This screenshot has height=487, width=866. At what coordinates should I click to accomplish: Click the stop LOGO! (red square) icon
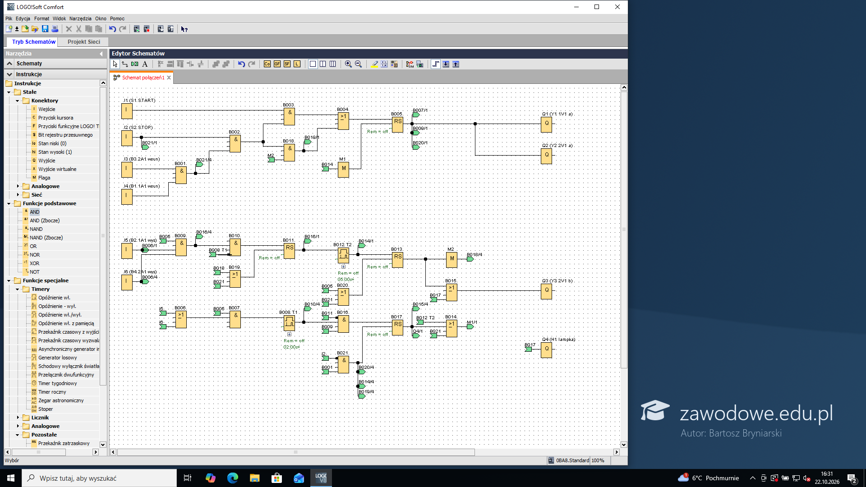(x=147, y=29)
